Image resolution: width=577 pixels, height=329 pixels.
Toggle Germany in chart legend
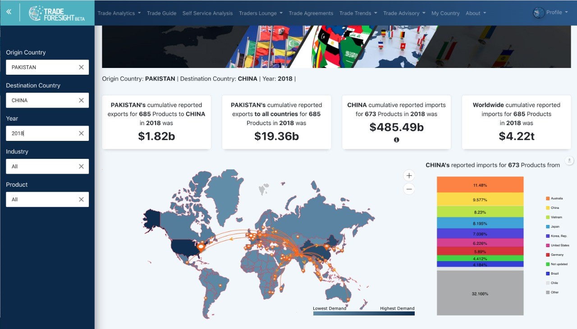pos(554,255)
